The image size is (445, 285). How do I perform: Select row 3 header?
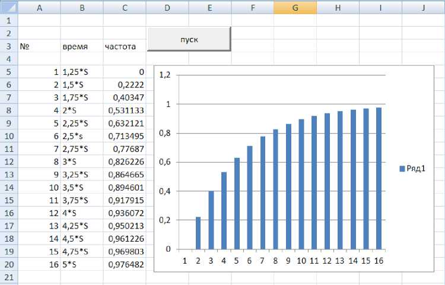pyautogui.click(x=9, y=46)
